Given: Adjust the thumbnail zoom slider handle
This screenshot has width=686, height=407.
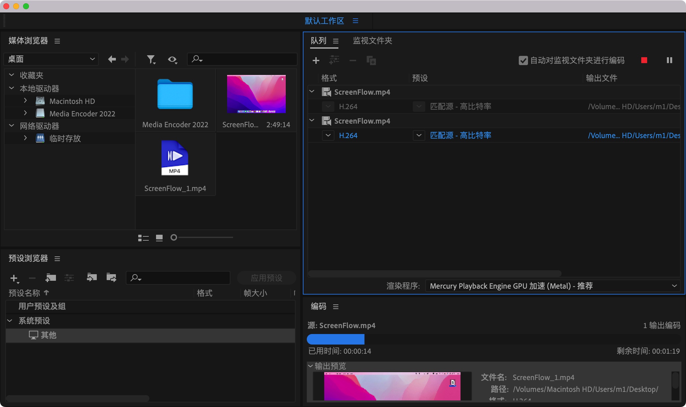Looking at the screenshot, I should (174, 237).
